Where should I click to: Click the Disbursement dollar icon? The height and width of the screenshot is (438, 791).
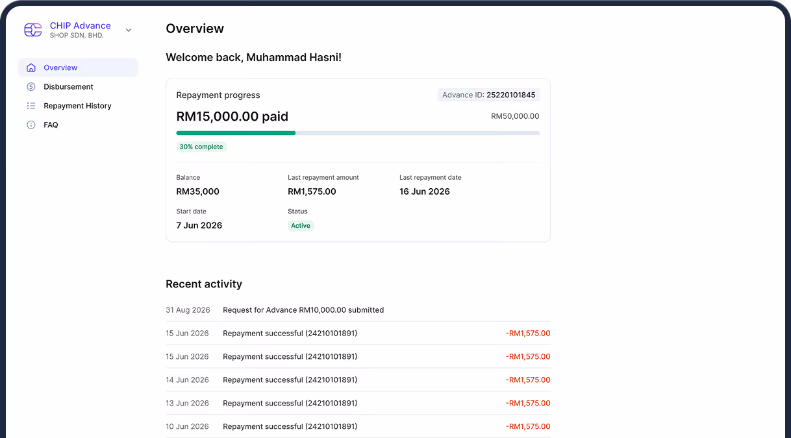point(31,87)
